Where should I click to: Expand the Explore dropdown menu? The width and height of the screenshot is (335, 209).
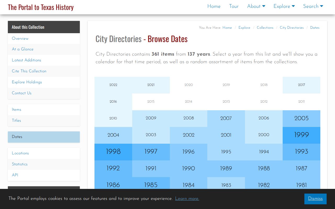coord(284,6)
